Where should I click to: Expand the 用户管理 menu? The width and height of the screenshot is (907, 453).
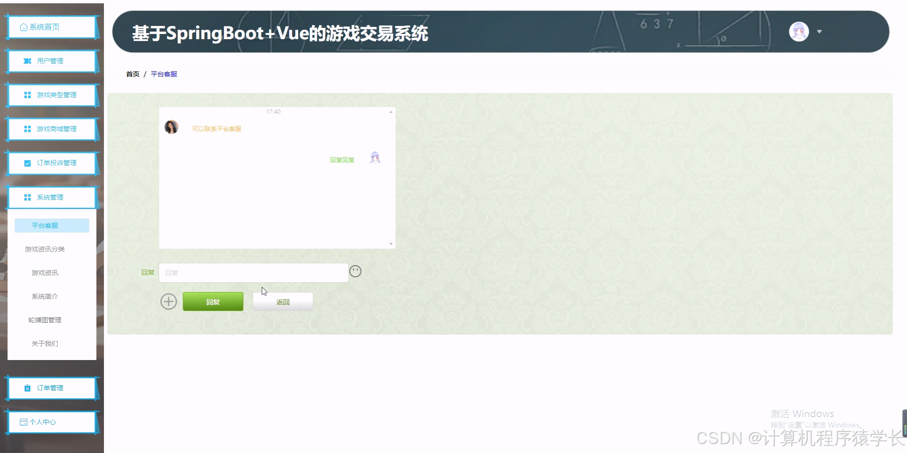[51, 61]
